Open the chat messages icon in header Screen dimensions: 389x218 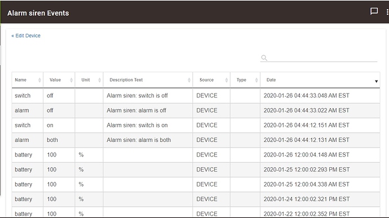(374, 11)
